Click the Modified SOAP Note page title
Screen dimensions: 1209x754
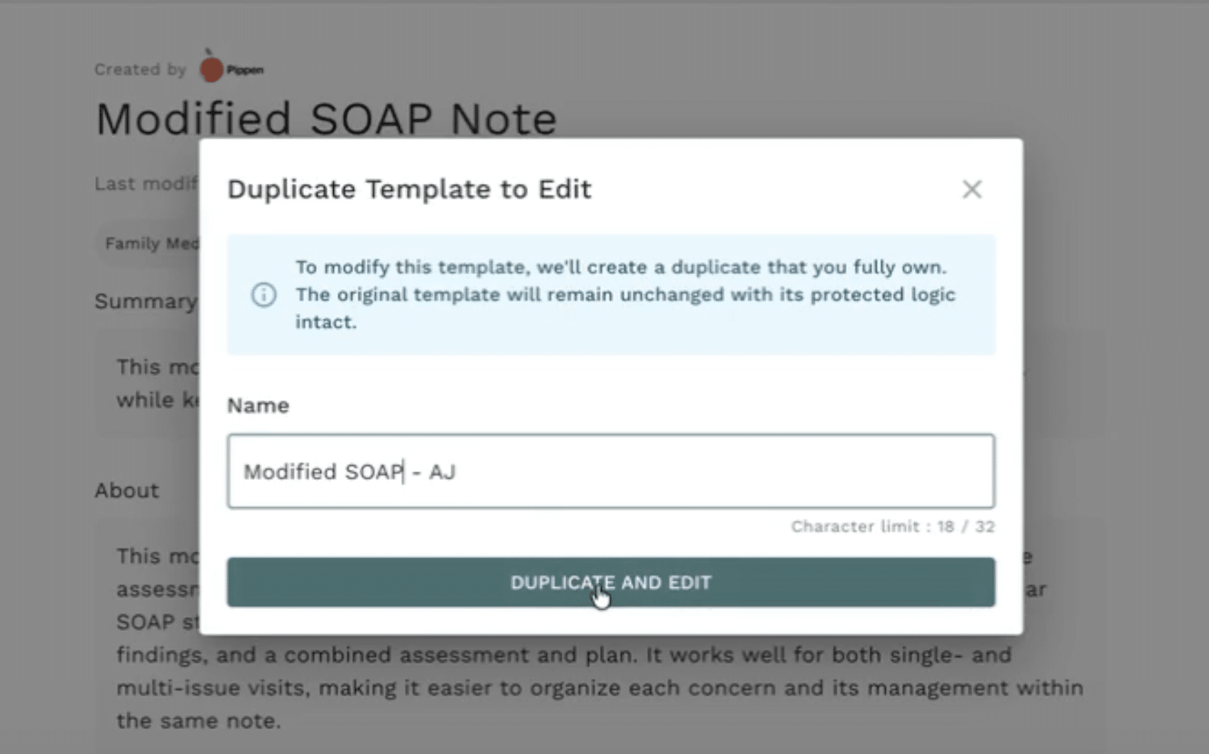[325, 119]
